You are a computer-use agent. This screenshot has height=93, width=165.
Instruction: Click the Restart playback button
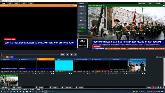62,55
